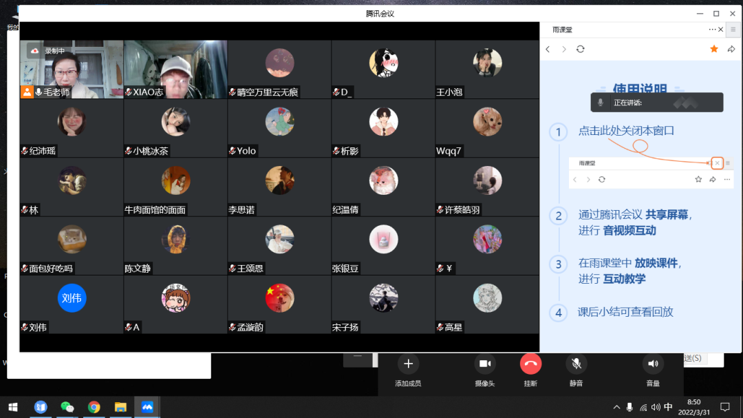Expand hidden system tray icons chevron
The image size is (743, 418).
(616, 407)
